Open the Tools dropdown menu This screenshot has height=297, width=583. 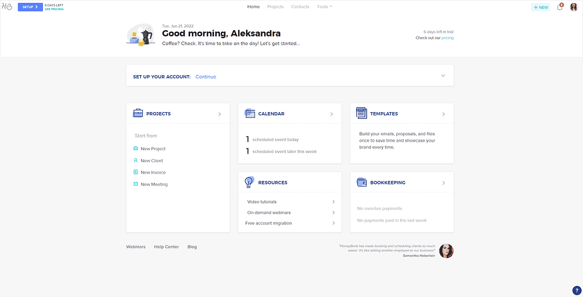[x=324, y=7]
